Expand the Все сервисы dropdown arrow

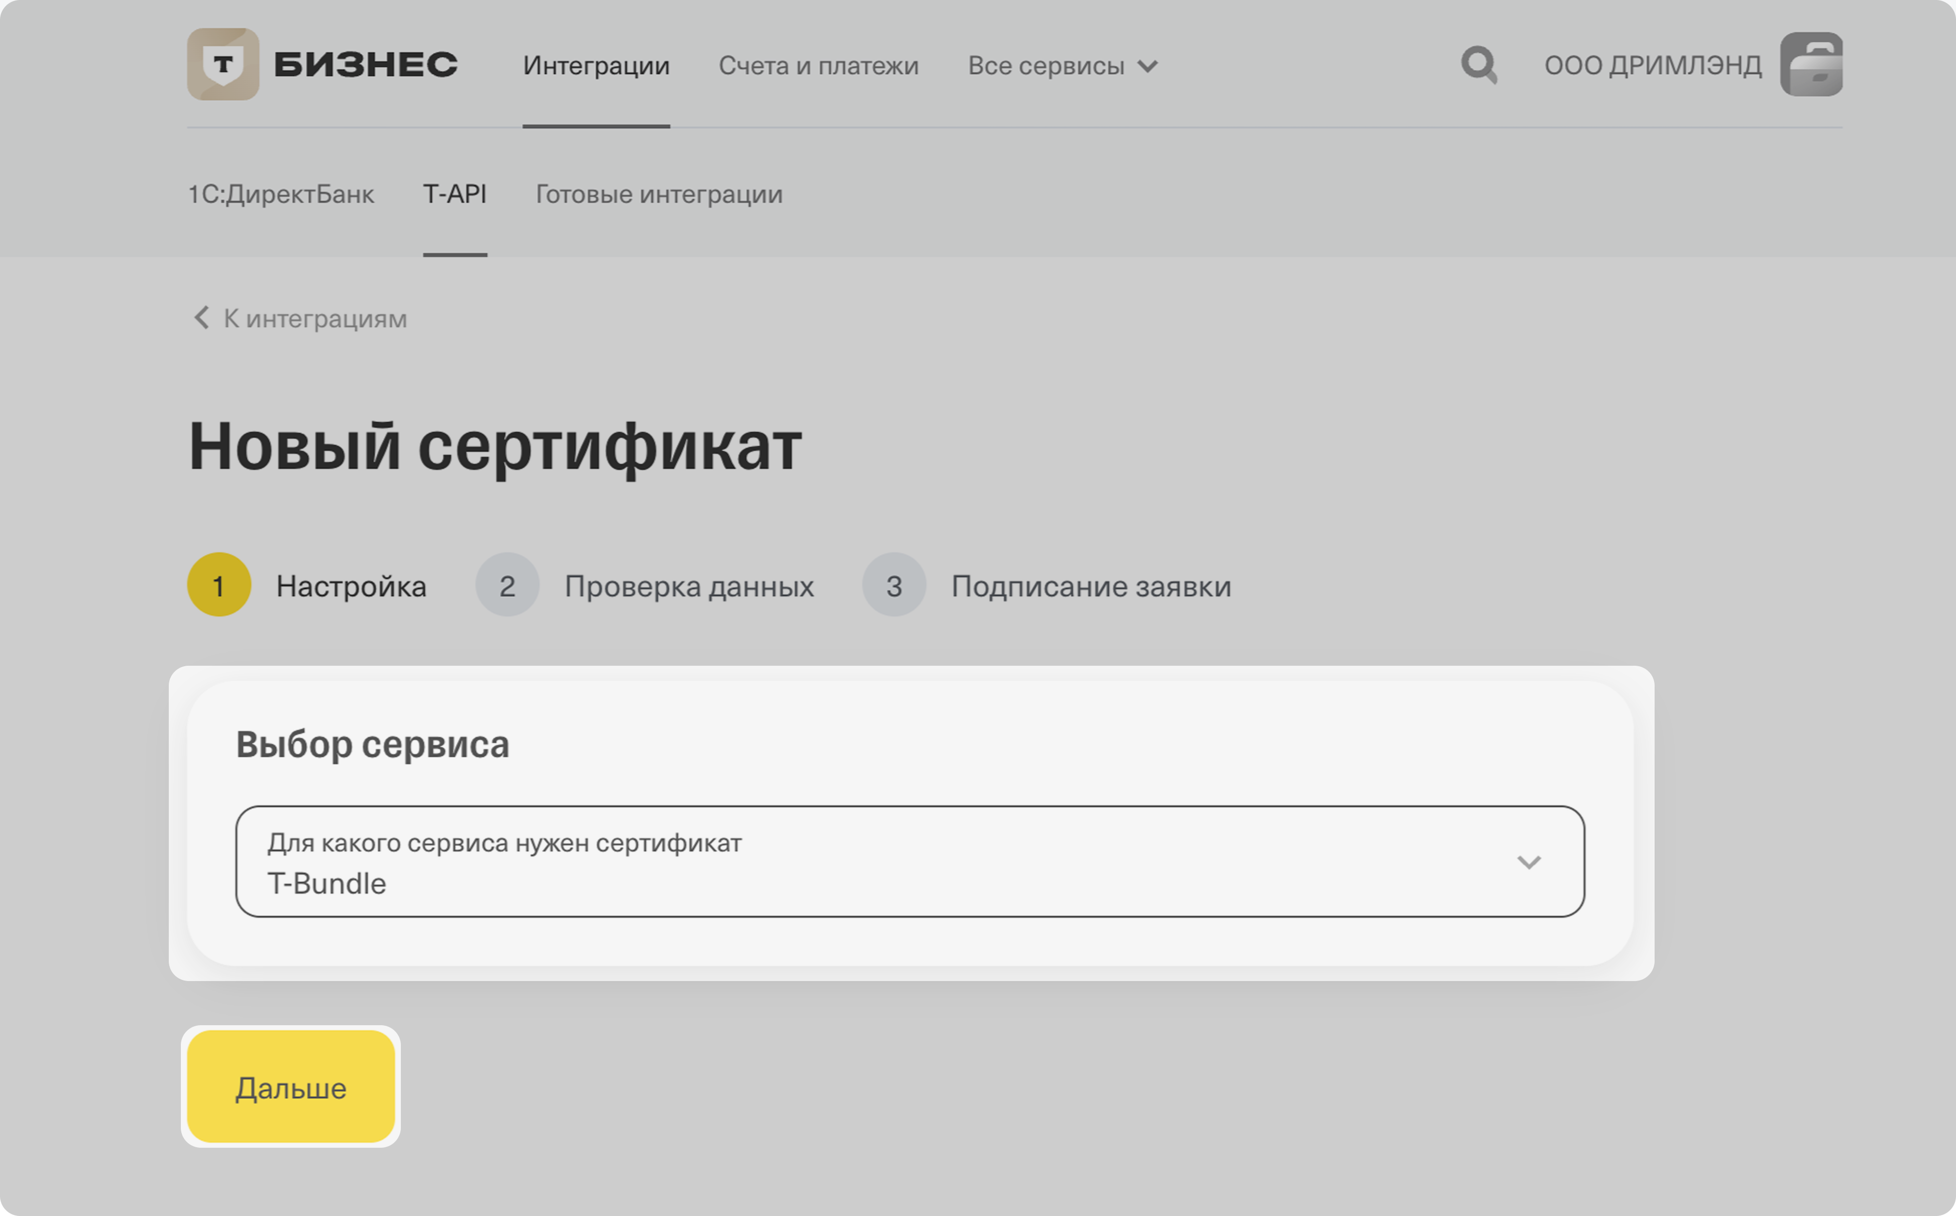(x=1148, y=66)
